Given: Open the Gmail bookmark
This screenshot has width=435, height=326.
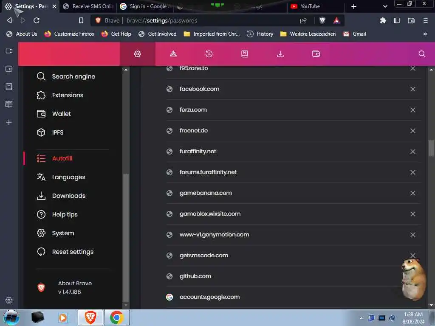Looking at the screenshot, I should click(355, 34).
